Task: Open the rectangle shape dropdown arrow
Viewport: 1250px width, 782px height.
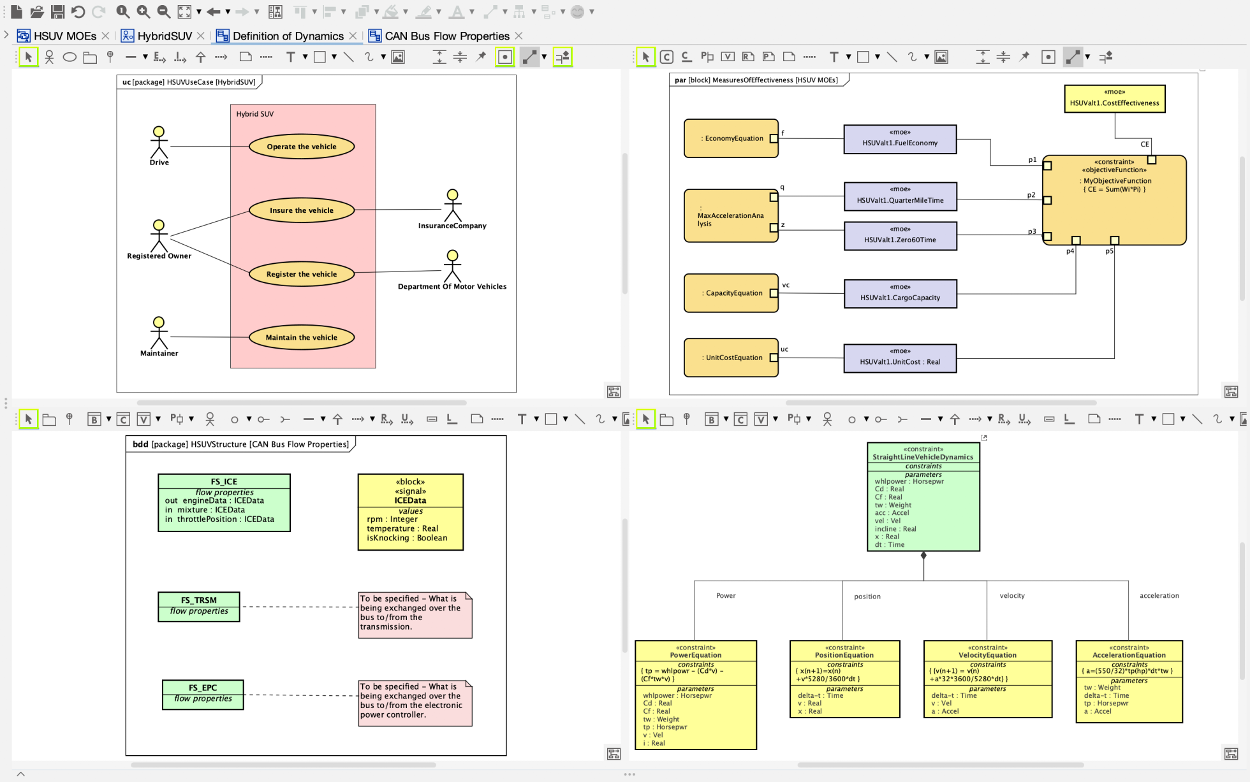Action: 334,57
